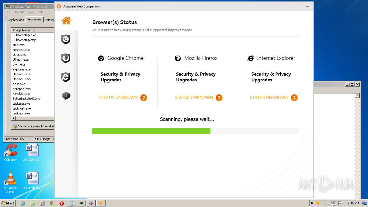This screenshot has width=368, height=207.
Task: Open the christianma Word document on desktop
Action: coord(32,152)
